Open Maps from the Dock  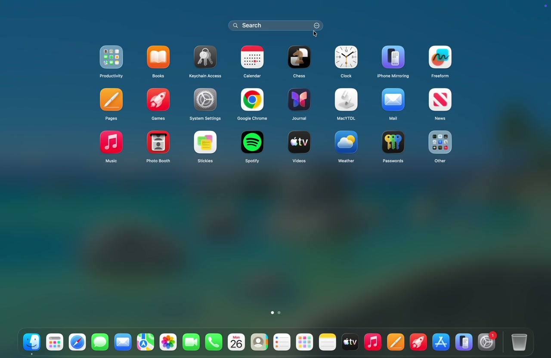(145, 342)
